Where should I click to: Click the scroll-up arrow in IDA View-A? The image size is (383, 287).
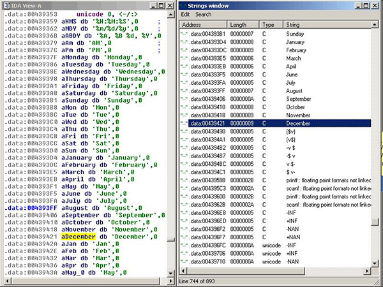tap(170, 15)
